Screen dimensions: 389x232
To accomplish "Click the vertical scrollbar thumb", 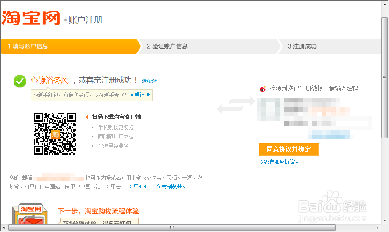I will pos(385,78).
